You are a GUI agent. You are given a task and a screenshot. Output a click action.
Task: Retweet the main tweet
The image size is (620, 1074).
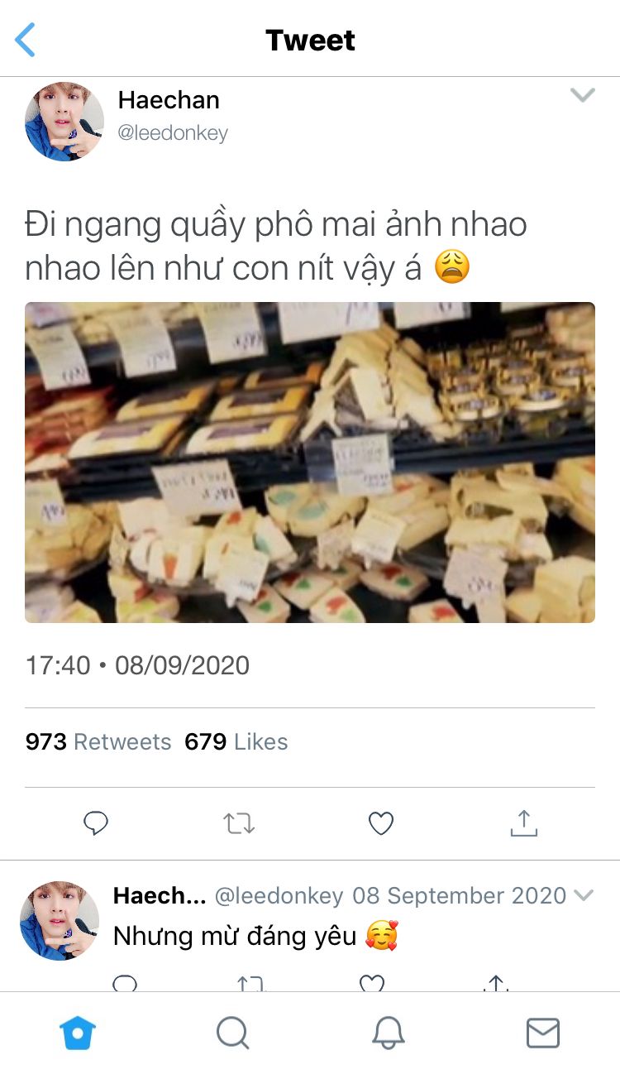click(239, 823)
